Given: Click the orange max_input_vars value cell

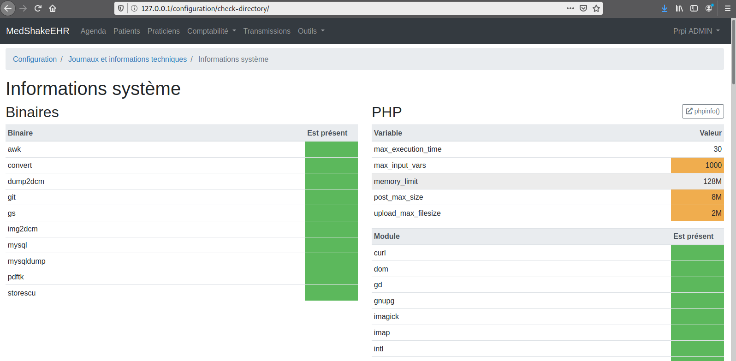Looking at the screenshot, I should pyautogui.click(x=697, y=165).
